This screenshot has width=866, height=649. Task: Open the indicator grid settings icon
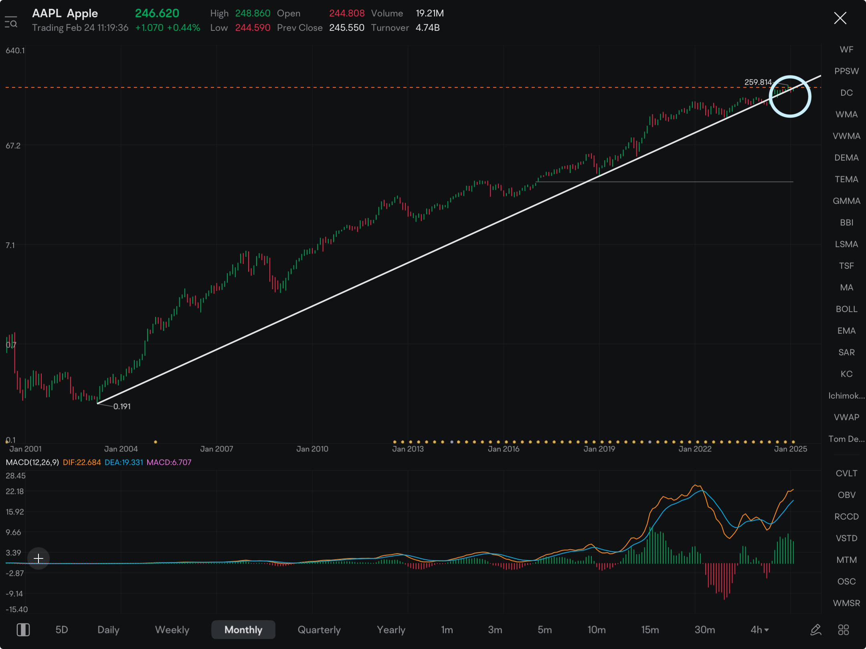point(844,629)
